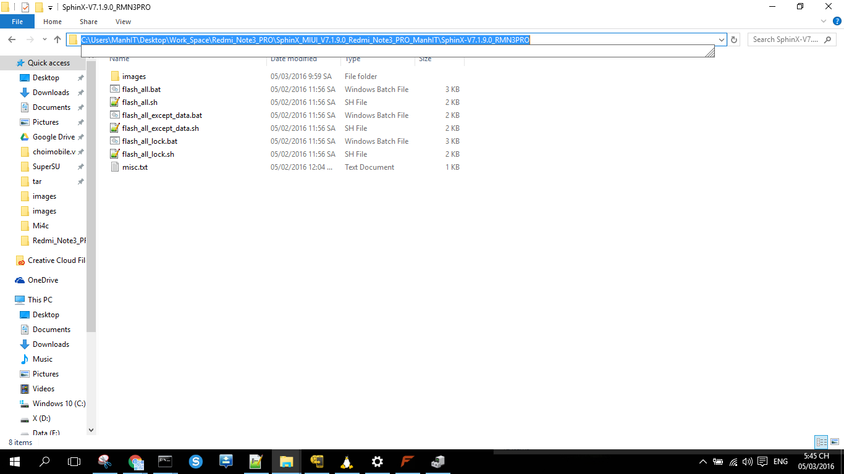Screen dimensions: 844x474
Task: Open Customize Quick Access Toolbar dropdown
Action: pos(50,7)
